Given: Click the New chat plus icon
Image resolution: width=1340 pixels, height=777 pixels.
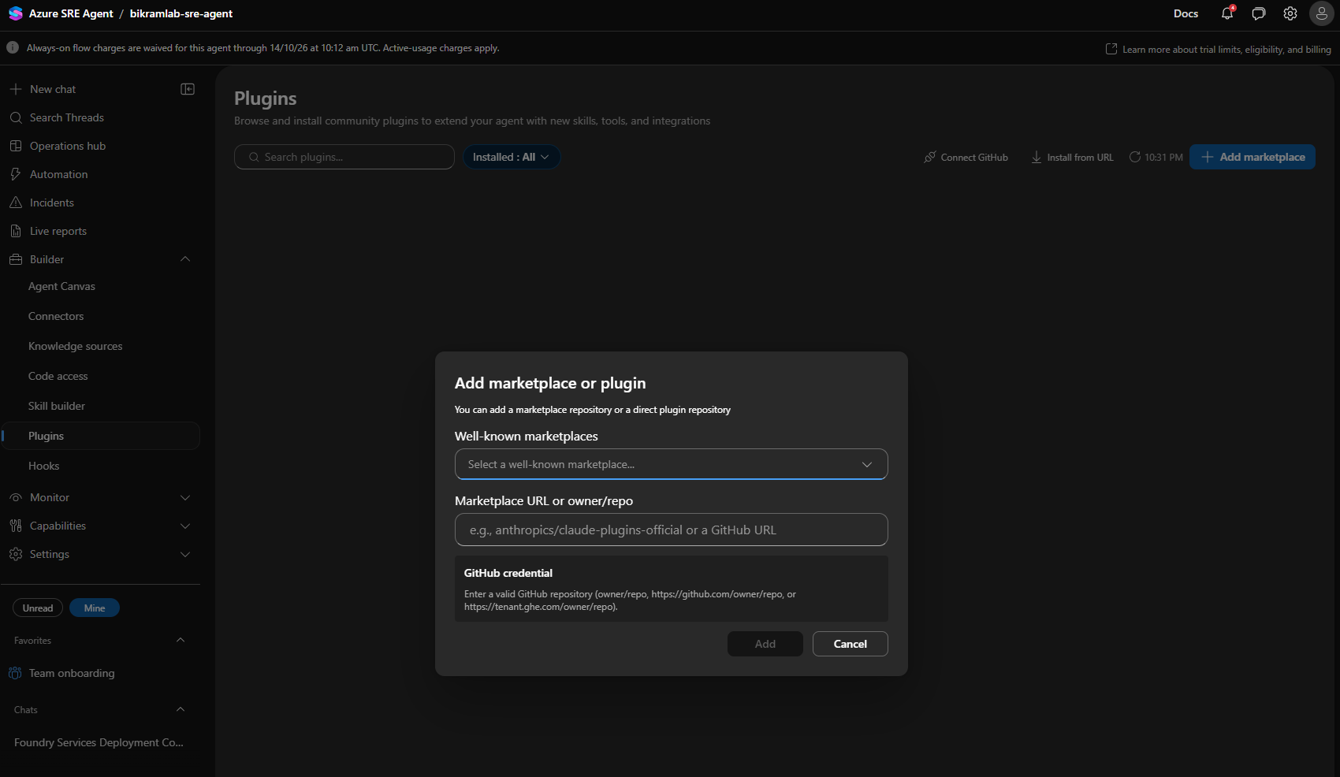Looking at the screenshot, I should pos(16,89).
